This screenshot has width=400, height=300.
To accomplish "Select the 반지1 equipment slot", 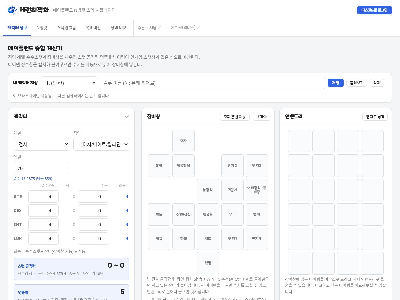I will (232, 239).
